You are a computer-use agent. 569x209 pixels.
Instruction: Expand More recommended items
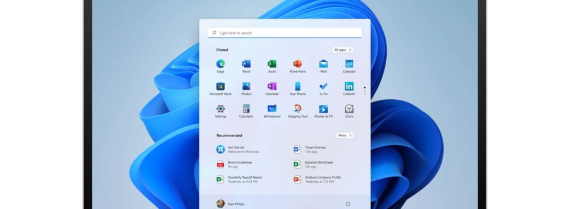click(x=344, y=135)
